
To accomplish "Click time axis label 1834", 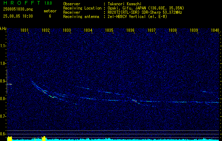I will tap(88, 30).
